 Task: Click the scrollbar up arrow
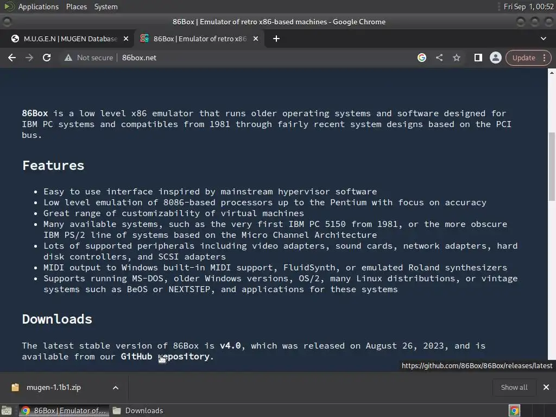pos(552,72)
